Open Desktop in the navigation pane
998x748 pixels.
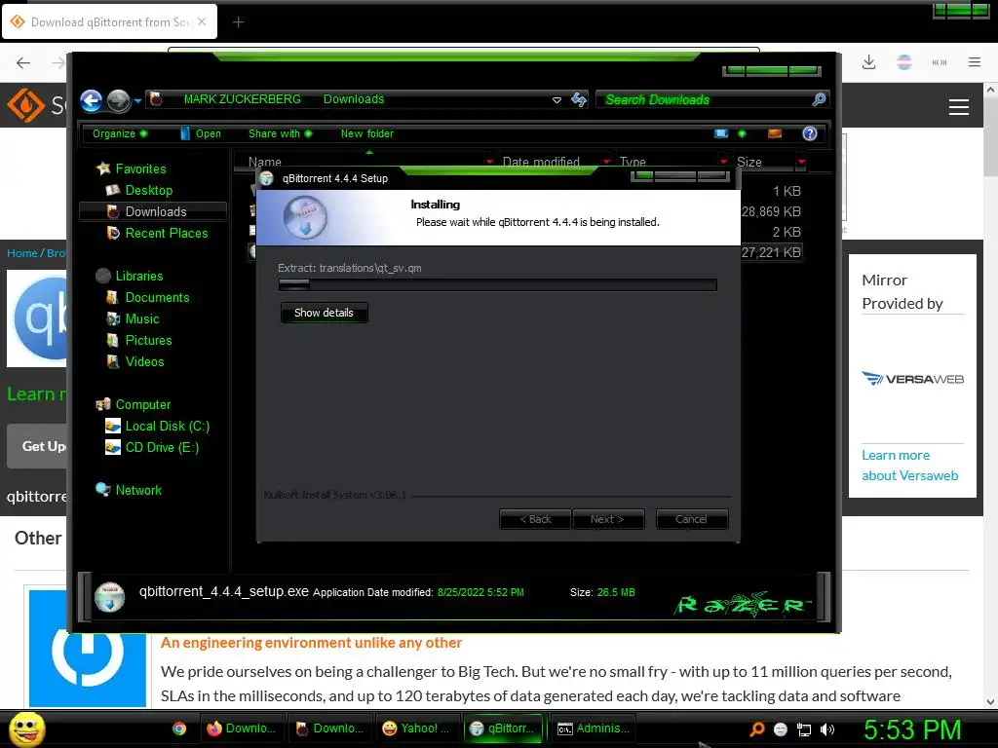click(148, 190)
